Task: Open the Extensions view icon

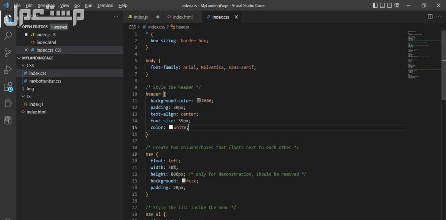Action: tap(8, 87)
